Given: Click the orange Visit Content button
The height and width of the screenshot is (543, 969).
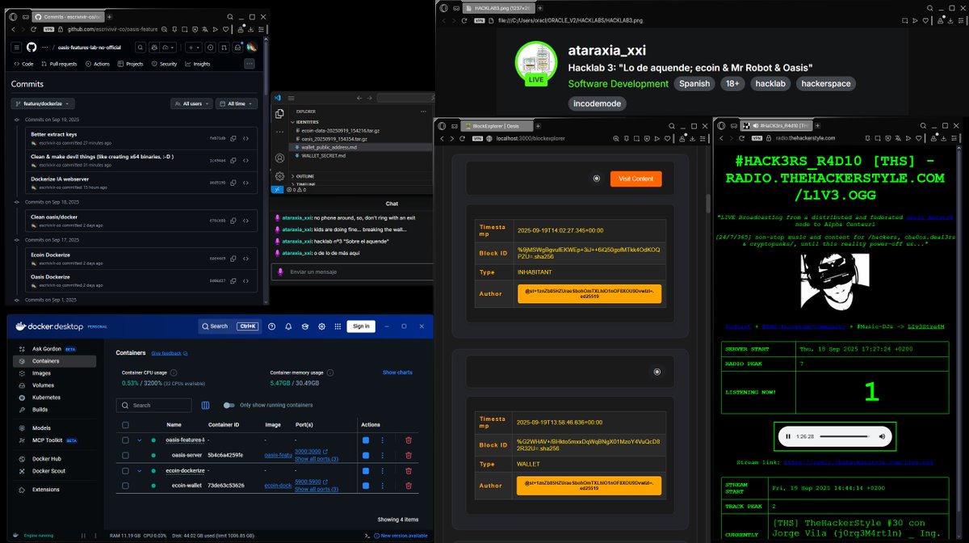Looking at the screenshot, I should coord(636,179).
